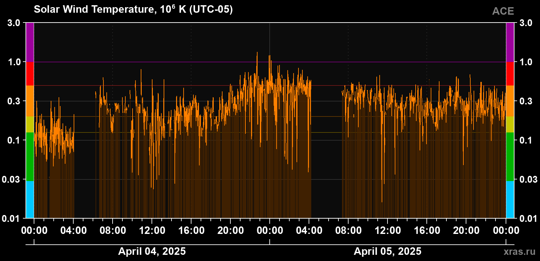Viewport: 540px width, 261px height.
Task: Click the green band on the right color scale
Action: [510, 157]
